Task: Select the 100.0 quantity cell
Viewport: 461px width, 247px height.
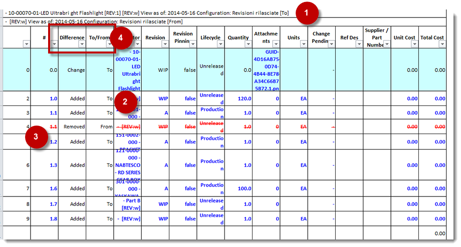Action: [x=239, y=188]
